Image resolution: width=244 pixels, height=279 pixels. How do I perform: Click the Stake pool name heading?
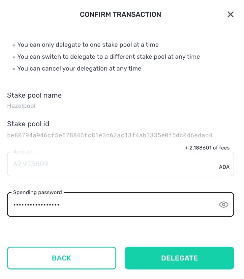coord(34,95)
